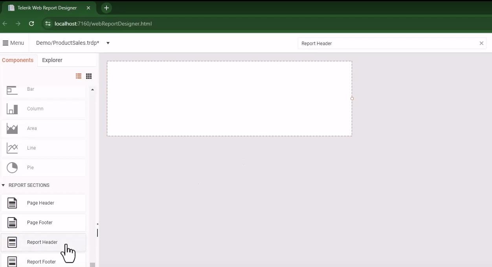Image resolution: width=492 pixels, height=267 pixels.
Task: Collapse the REPORT SECTIONS group
Action: tap(3, 185)
